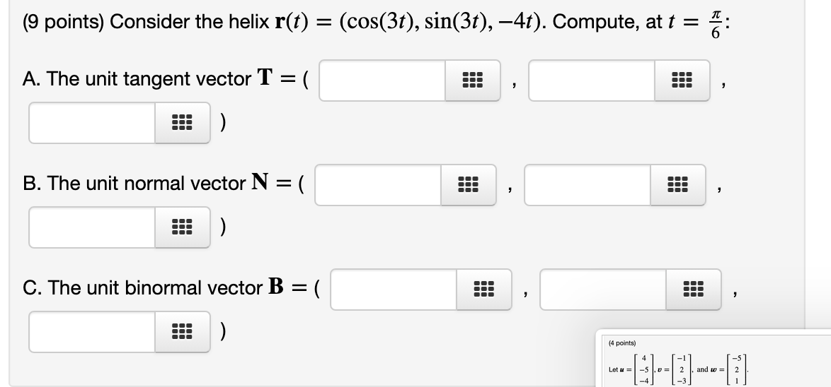831x387 pixels.
Task: Open equation editor for N first component
Action: point(468,185)
